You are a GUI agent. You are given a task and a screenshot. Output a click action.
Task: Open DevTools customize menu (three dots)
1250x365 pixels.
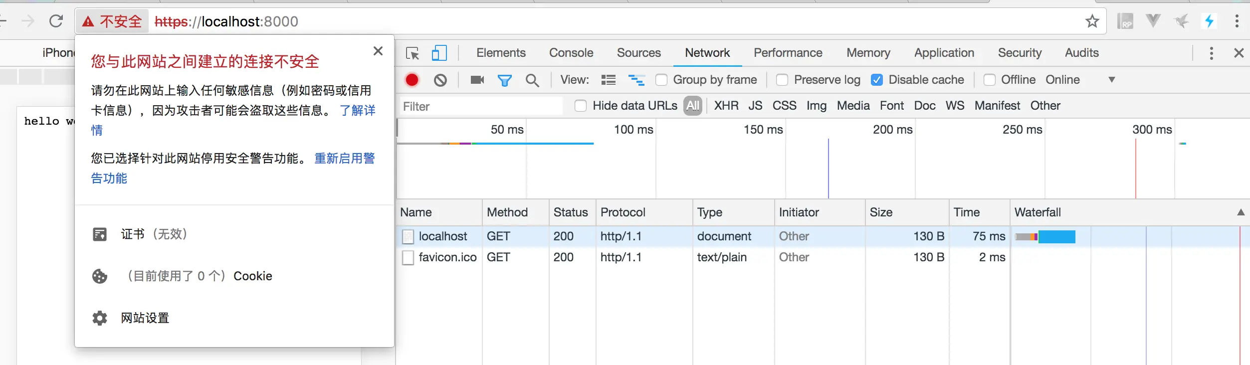[x=1211, y=53]
